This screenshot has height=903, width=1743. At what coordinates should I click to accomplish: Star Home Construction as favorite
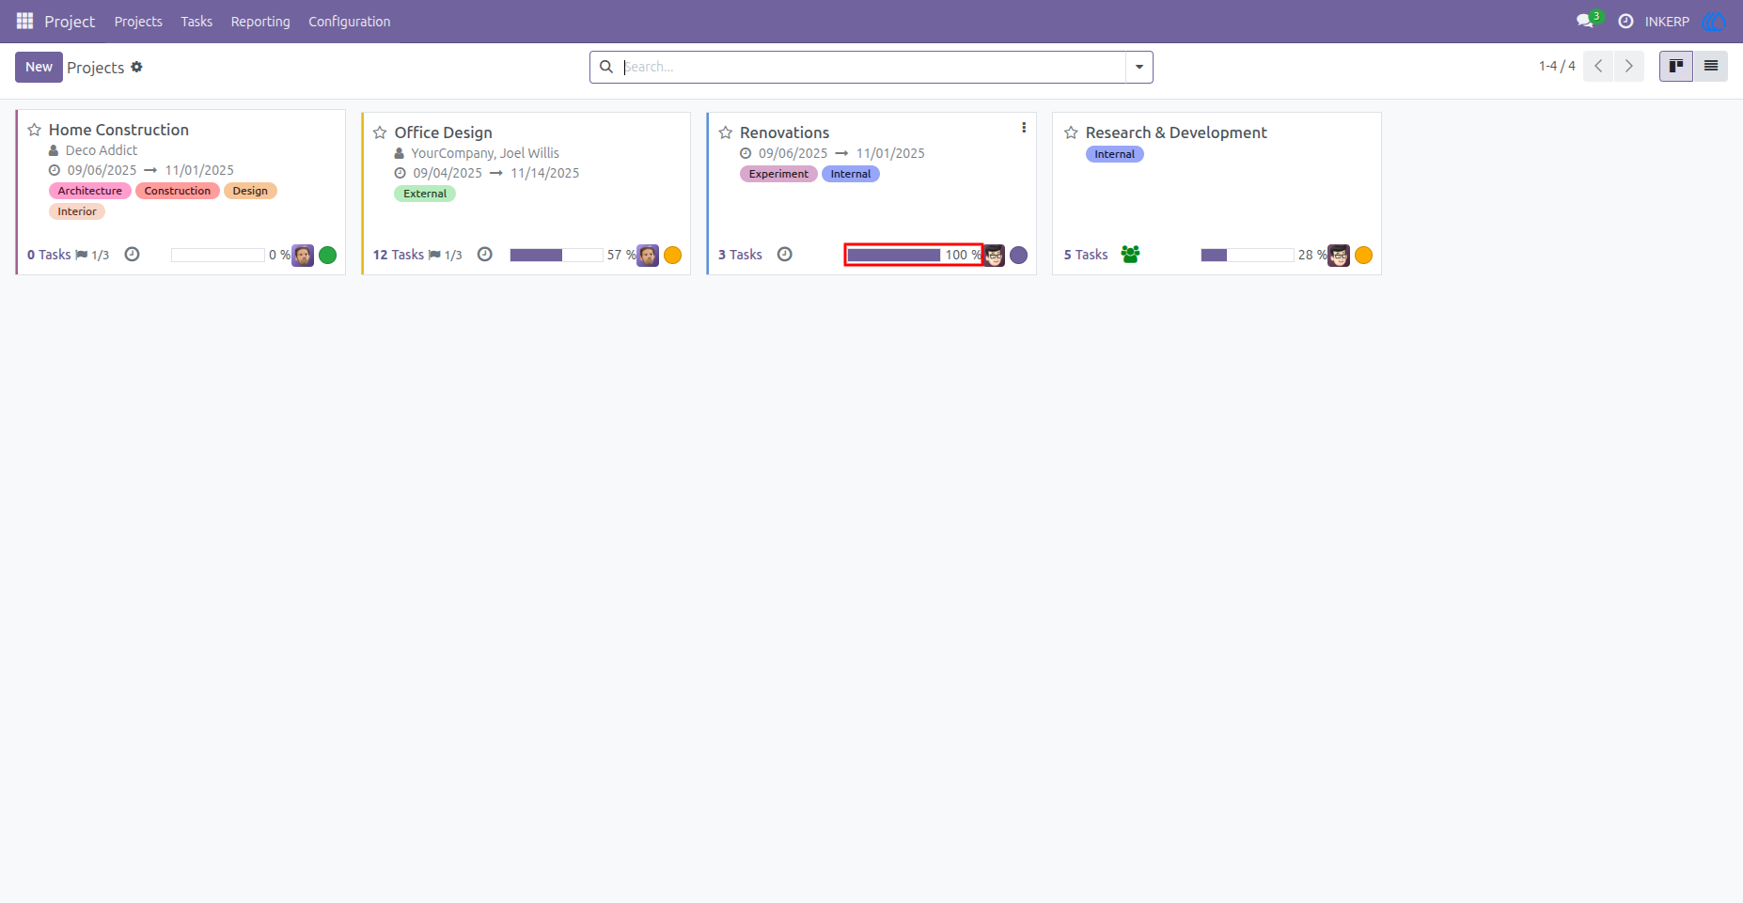[35, 130]
